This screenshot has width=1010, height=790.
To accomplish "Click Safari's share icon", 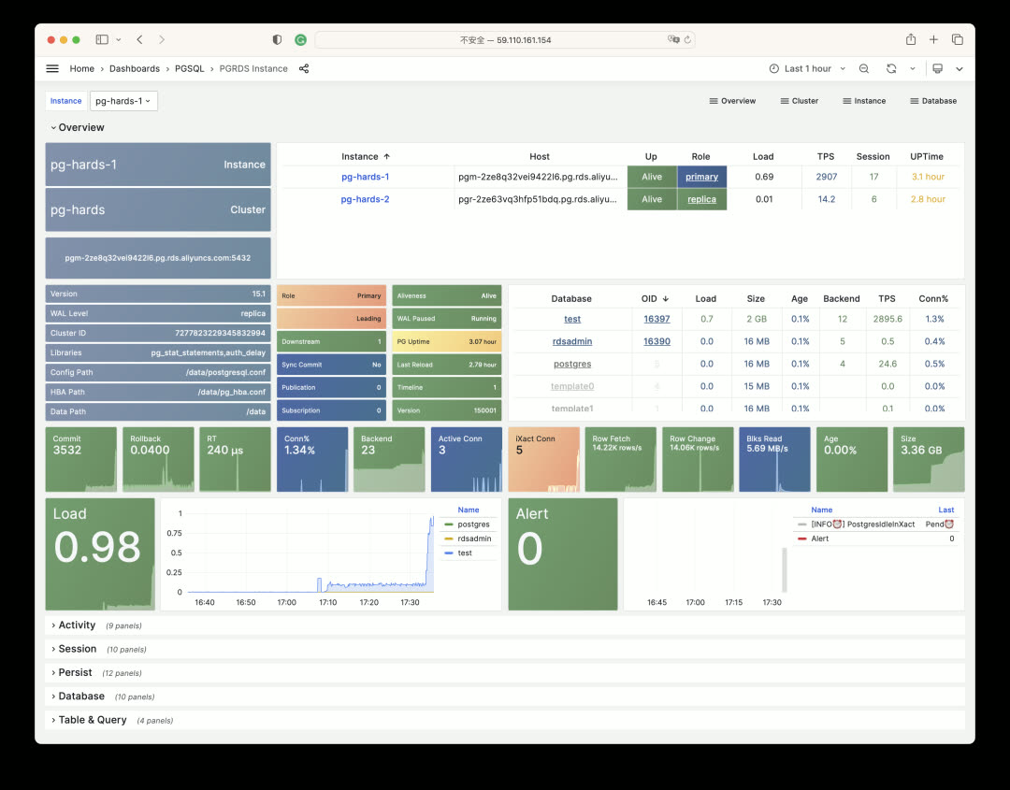I will pyautogui.click(x=911, y=39).
